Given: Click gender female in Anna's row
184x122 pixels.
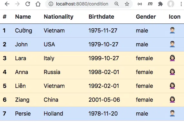Looking at the screenshot, I should coord(144,72).
